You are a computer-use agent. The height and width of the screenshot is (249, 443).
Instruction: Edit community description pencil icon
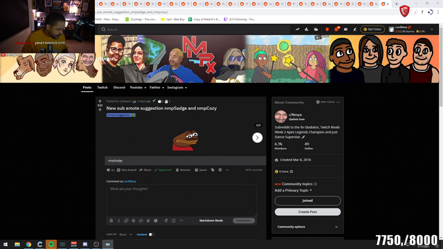point(303,137)
